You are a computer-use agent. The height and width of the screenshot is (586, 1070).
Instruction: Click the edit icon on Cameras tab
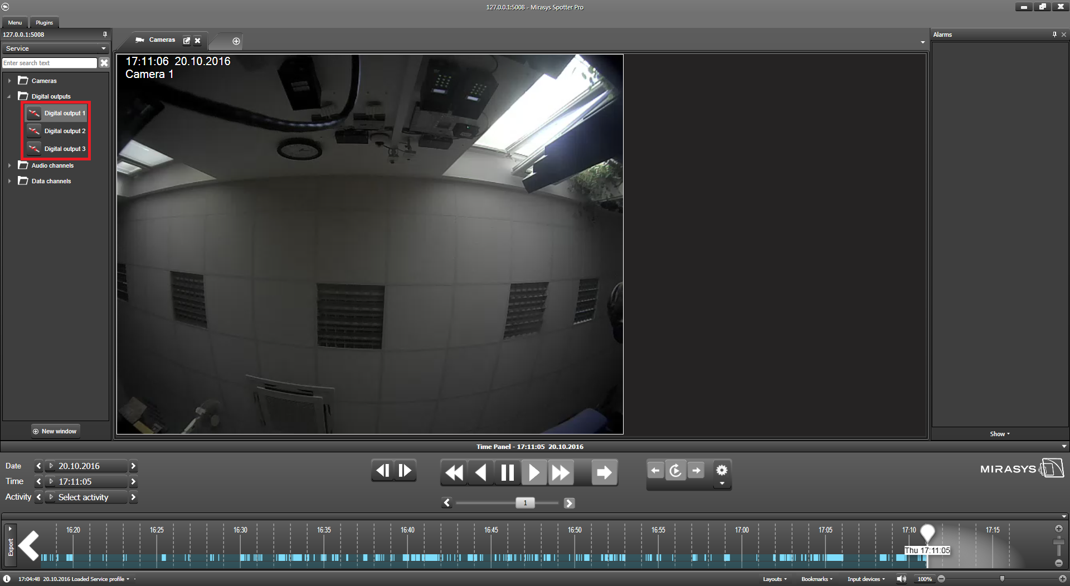tap(187, 41)
